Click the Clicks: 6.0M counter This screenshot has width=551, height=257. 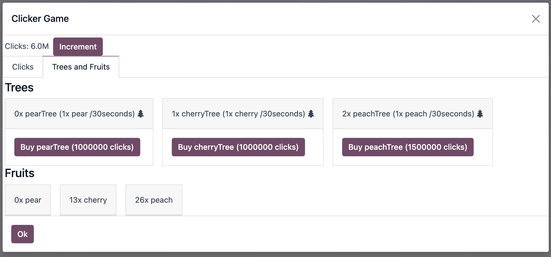27,46
